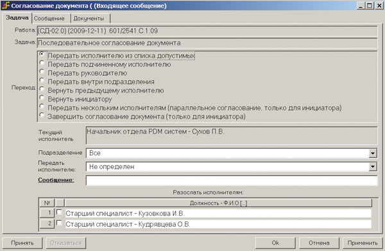
Task: Click the disabled Отказаться button
Action: [65, 243]
